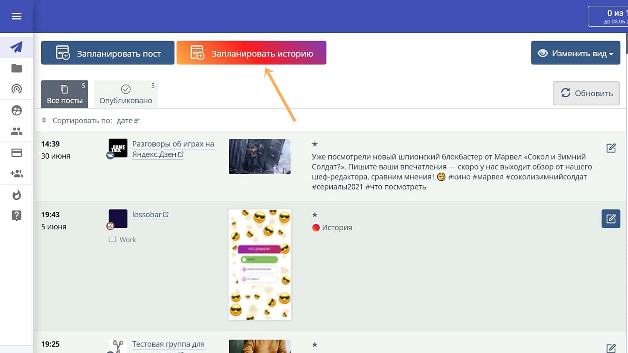Select the Все посты tab

(x=64, y=94)
